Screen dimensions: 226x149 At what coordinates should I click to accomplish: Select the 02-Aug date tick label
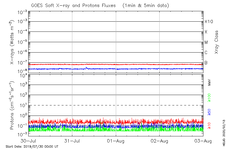(160, 141)
